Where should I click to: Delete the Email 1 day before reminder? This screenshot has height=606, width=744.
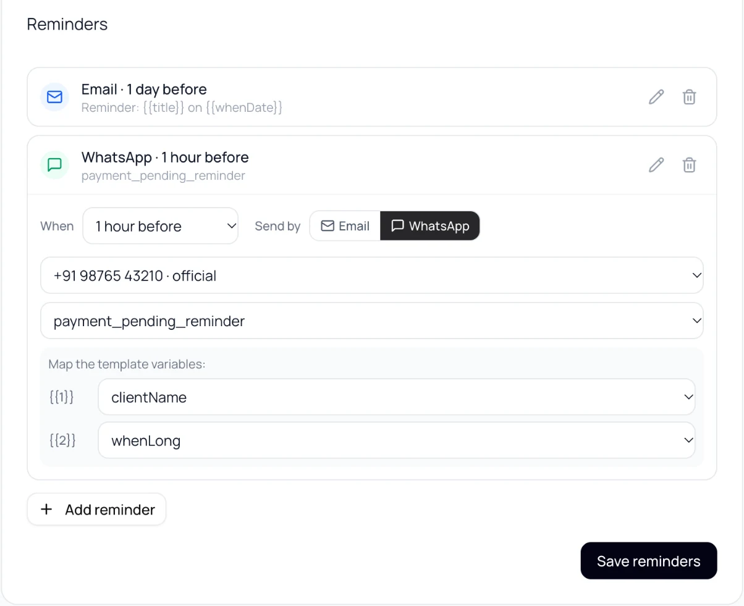coord(689,97)
